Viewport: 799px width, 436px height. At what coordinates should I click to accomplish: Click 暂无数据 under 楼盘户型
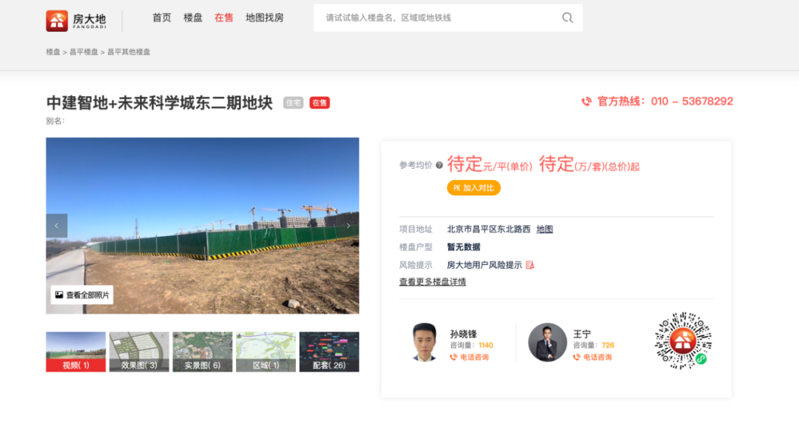pos(464,247)
